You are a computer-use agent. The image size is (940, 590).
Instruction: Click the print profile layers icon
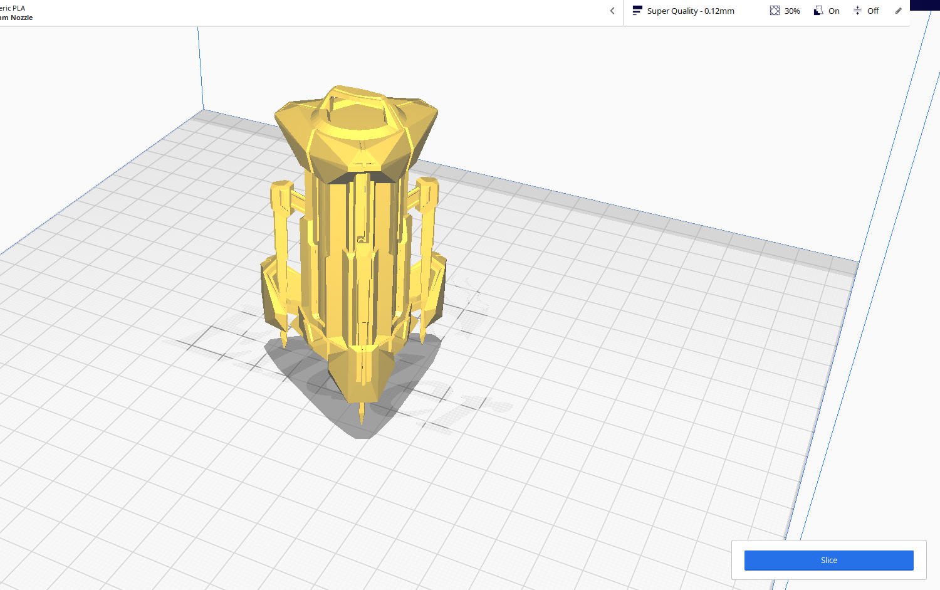637,11
